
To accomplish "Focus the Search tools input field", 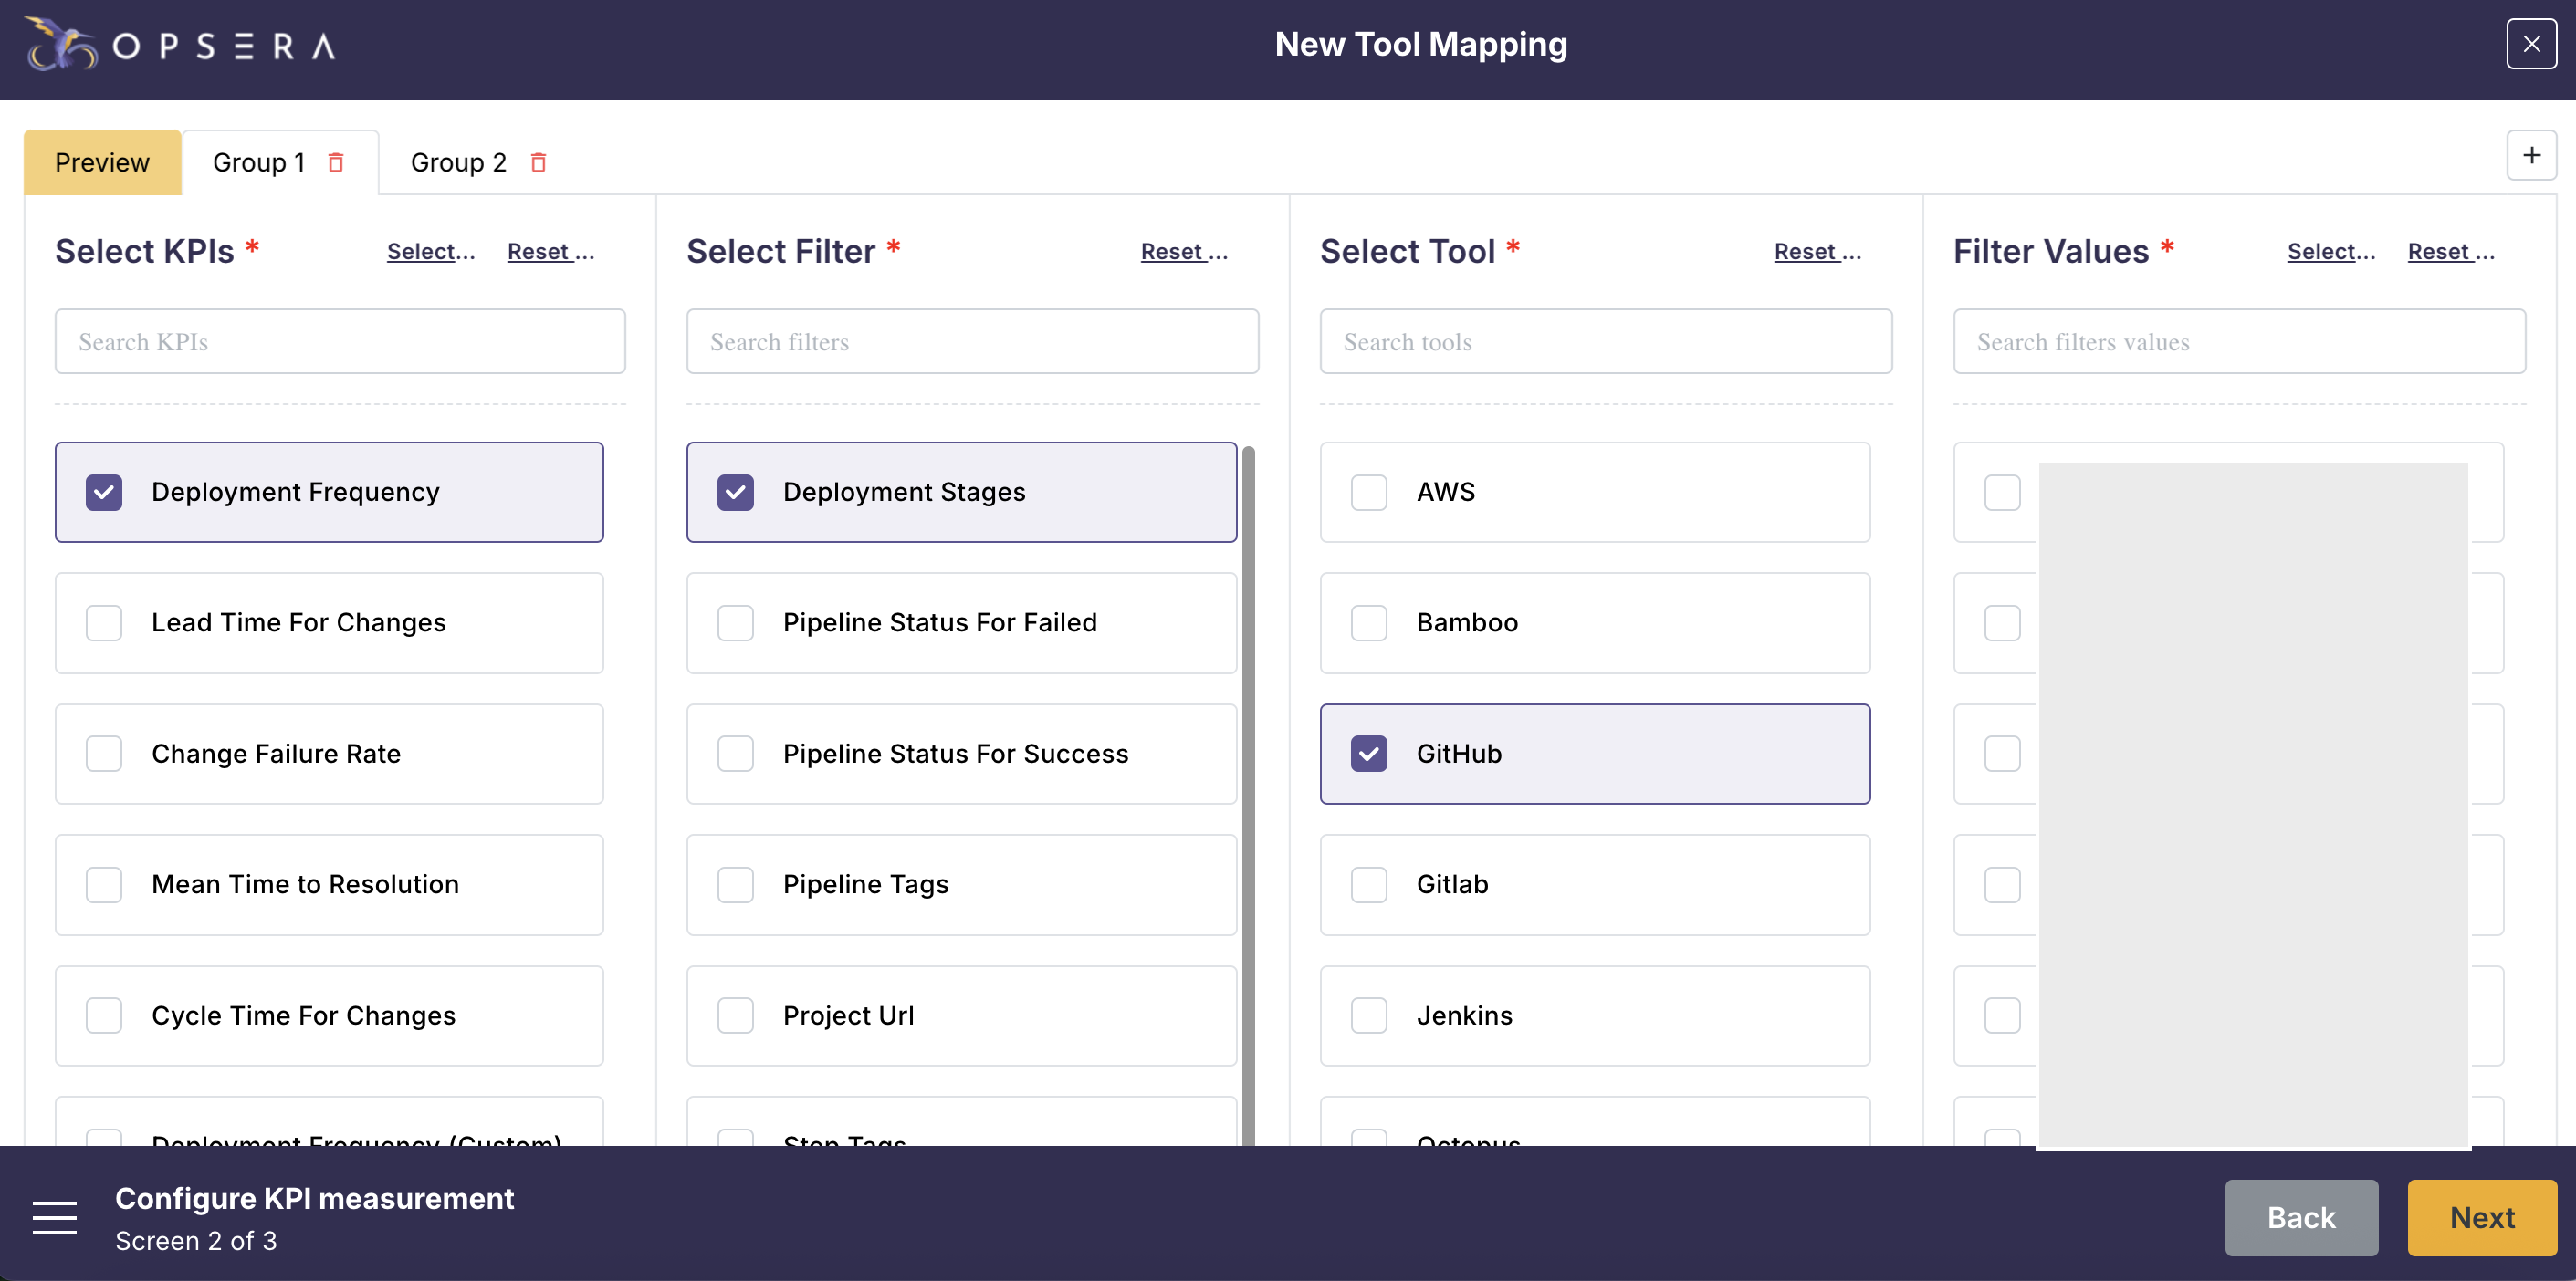I will click(x=1605, y=342).
